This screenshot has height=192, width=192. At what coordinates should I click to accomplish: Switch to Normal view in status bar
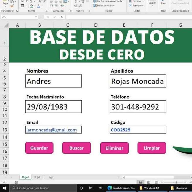(x=141, y=182)
